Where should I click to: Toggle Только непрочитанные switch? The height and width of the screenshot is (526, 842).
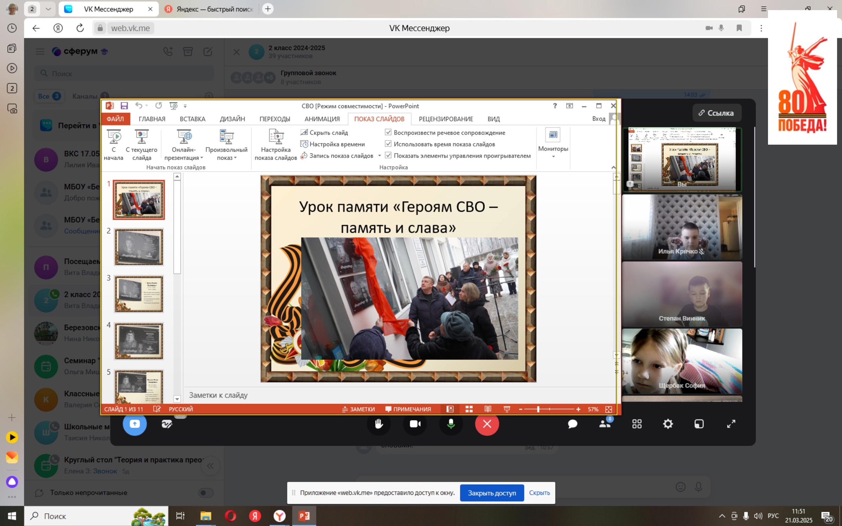tap(206, 492)
